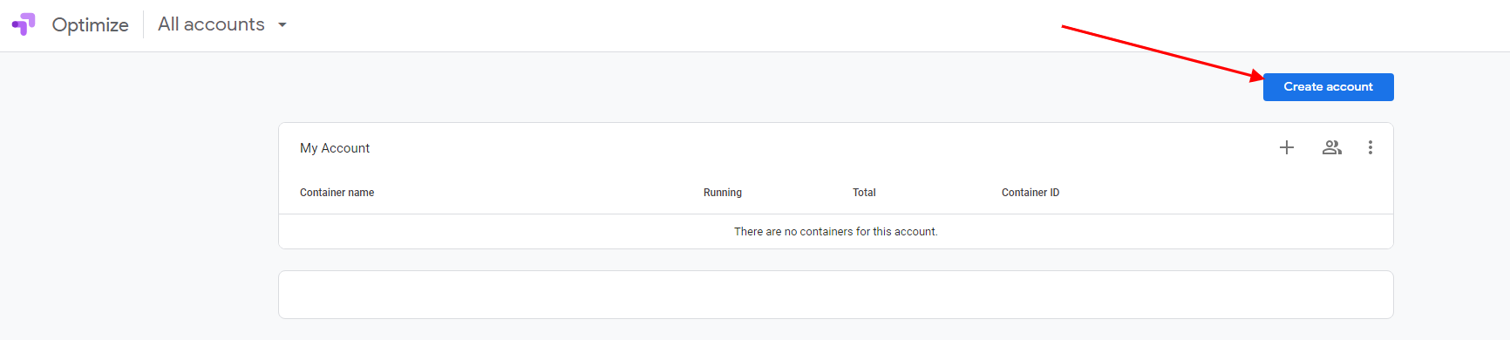Click the Running column header
1510x340 pixels.
click(723, 193)
